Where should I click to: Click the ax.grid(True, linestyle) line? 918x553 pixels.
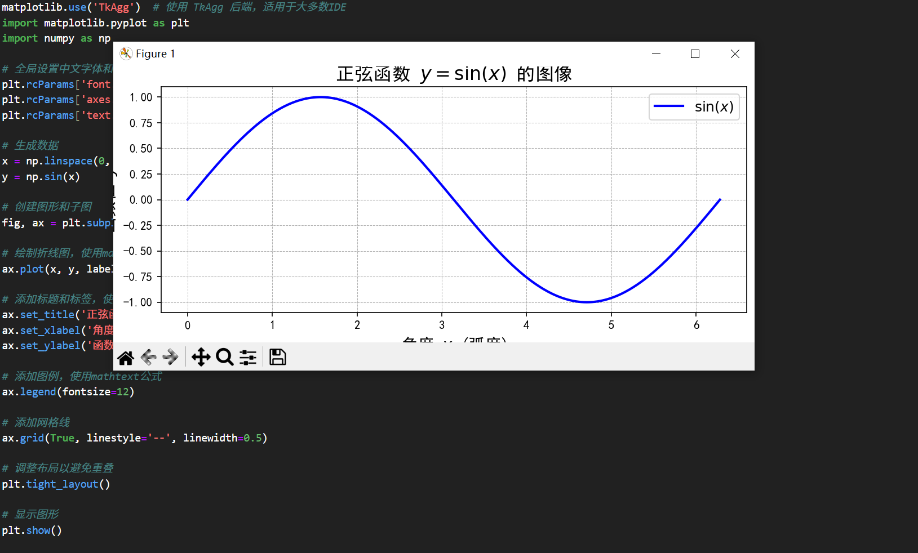(x=135, y=438)
